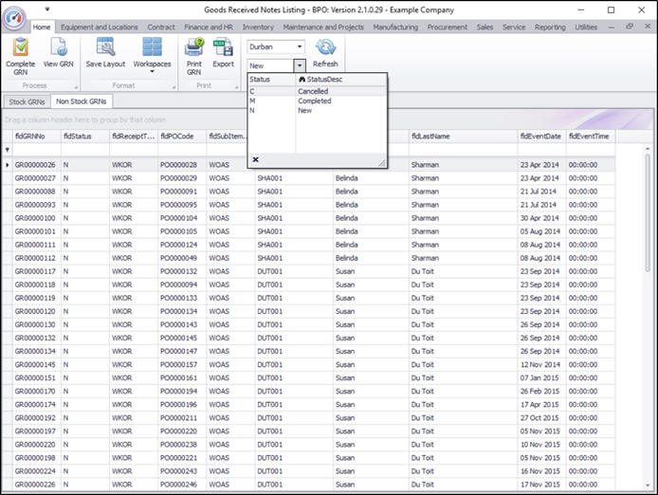Toggle the status dropdown arrow next to New

click(x=300, y=65)
